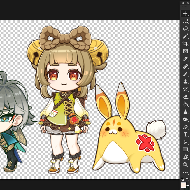Viewport: 190px width, 190px height.
Task: Select the Spot Healing Brush tool
Action: (x=185, y=67)
